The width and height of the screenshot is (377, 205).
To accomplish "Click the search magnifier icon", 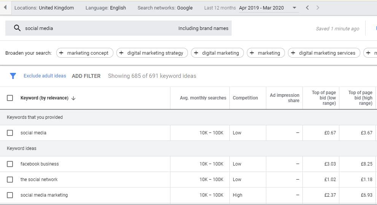I will click(x=17, y=28).
